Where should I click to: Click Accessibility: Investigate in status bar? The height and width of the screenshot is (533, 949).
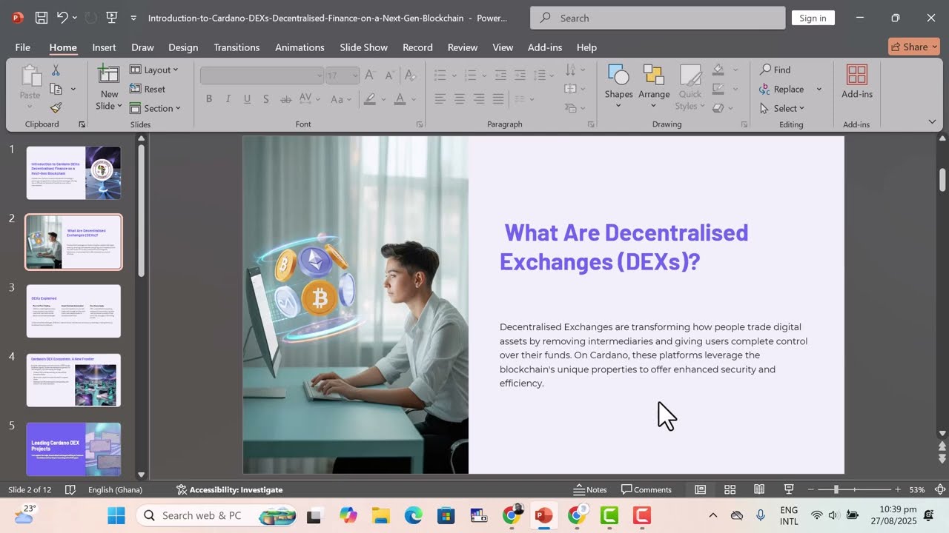pos(229,489)
